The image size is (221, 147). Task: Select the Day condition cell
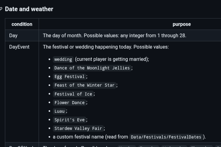pyautogui.click(x=14, y=36)
